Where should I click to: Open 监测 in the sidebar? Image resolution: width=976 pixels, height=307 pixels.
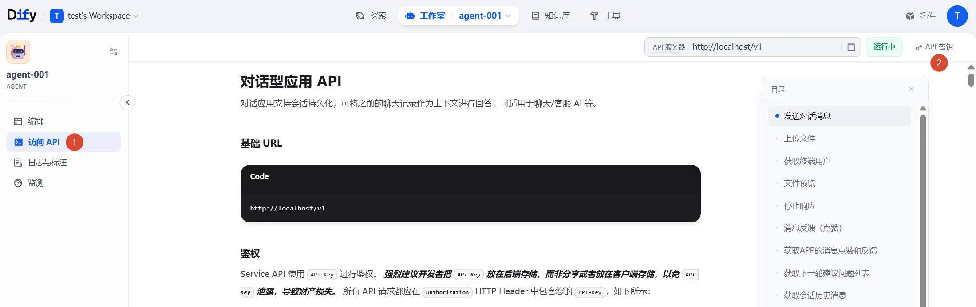tap(63, 183)
